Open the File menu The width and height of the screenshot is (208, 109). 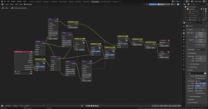5,2
